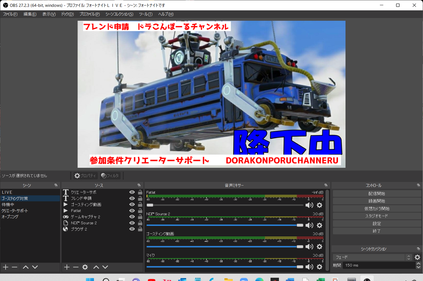Screen dimensions: 423x281
Task: Select the LIVE scene
Action: (30, 192)
